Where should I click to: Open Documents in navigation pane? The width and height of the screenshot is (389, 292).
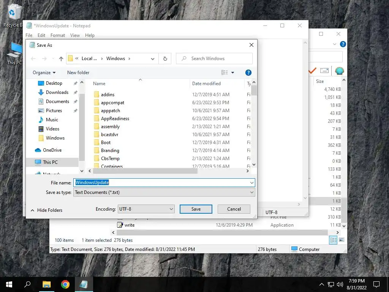57,102
